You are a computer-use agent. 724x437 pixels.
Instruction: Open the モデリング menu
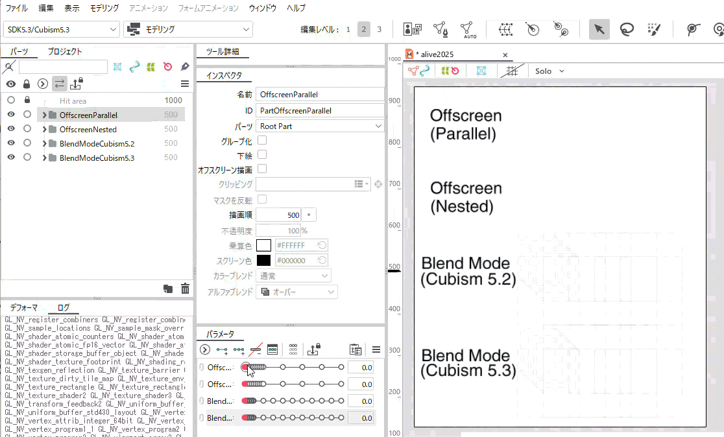pos(104,8)
